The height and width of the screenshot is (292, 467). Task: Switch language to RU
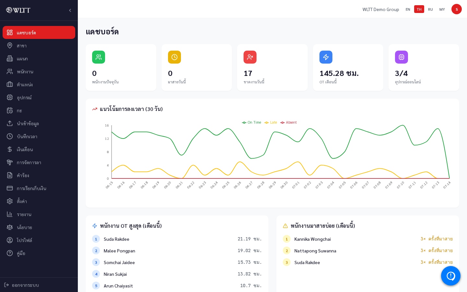coord(430,9)
